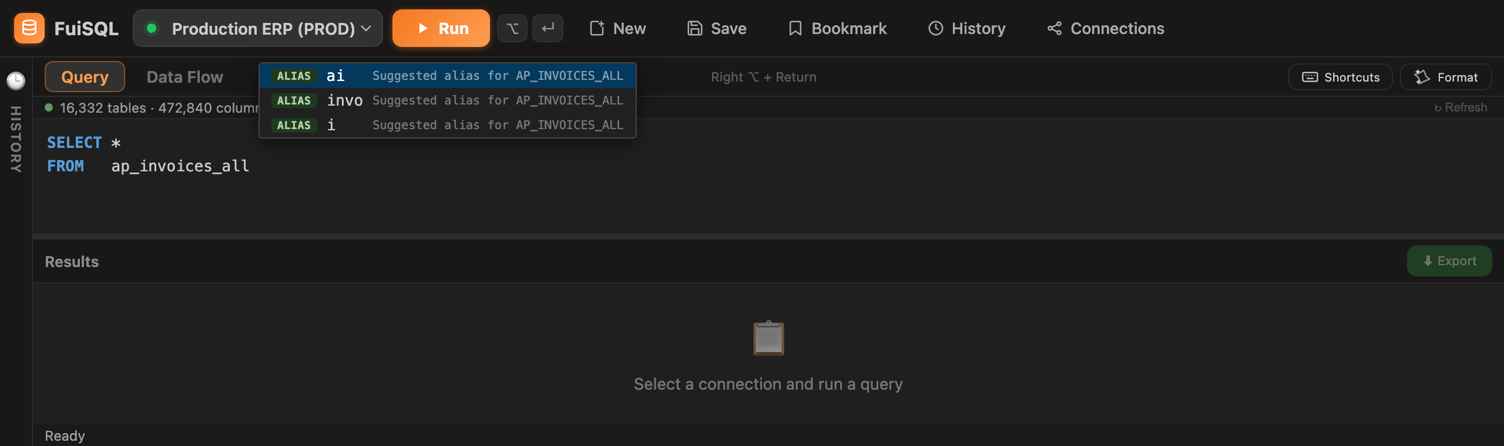Bookmark this query

(837, 28)
